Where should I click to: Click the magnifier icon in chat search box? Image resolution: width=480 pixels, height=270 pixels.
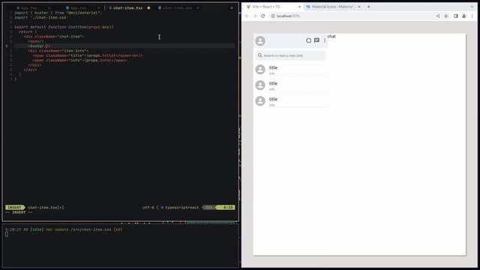260,55
